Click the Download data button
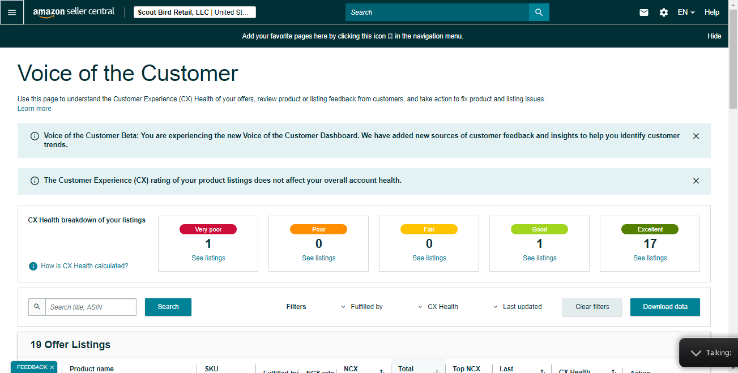 point(666,307)
